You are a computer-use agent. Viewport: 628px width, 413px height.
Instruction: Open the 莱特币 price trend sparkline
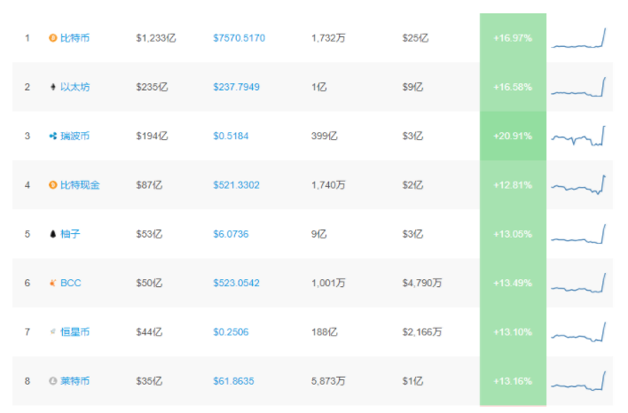(x=578, y=381)
